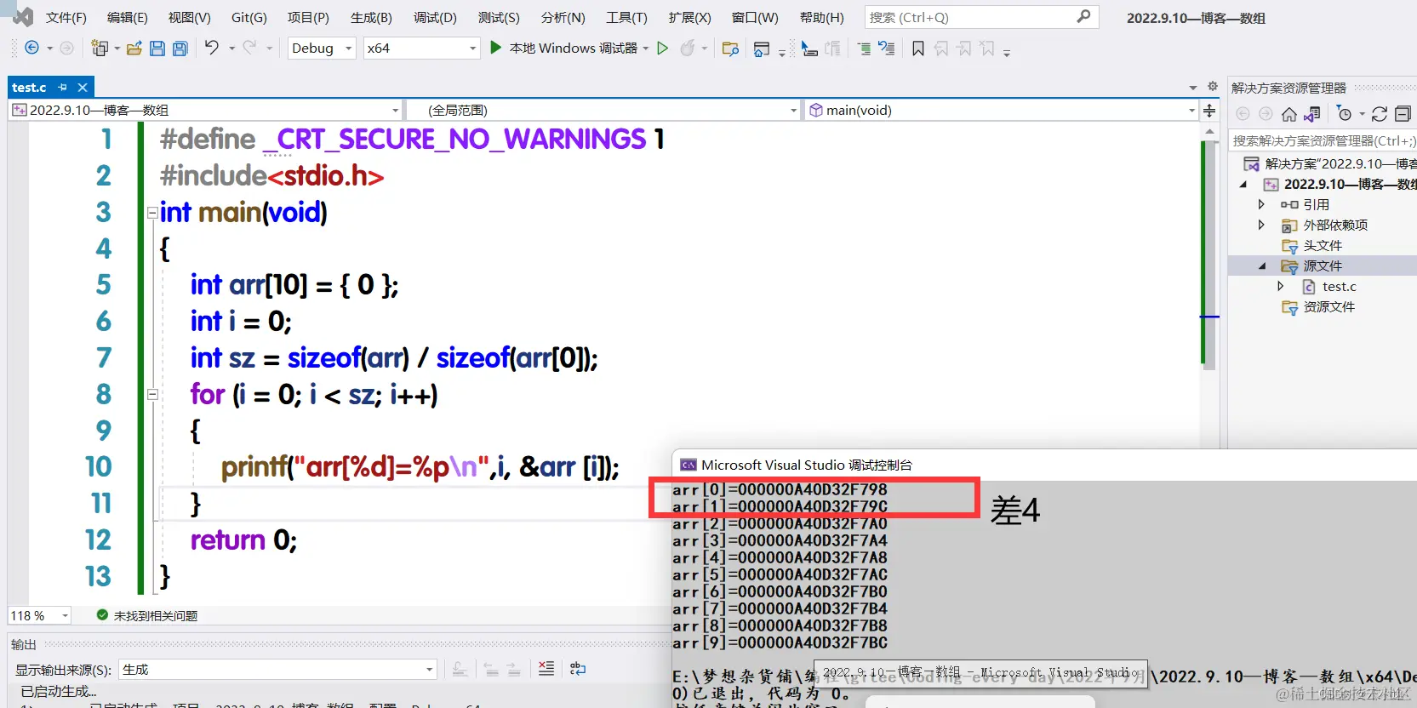Refresh Solution Explorer with the sync icon
Viewport: 1417px width, 708px height.
pos(1380,114)
